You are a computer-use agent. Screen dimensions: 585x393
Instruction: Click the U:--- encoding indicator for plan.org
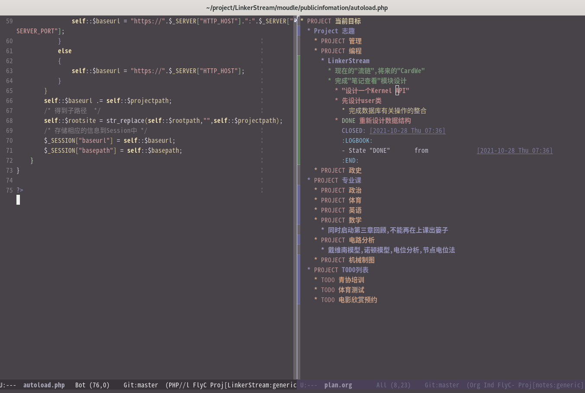click(309, 385)
